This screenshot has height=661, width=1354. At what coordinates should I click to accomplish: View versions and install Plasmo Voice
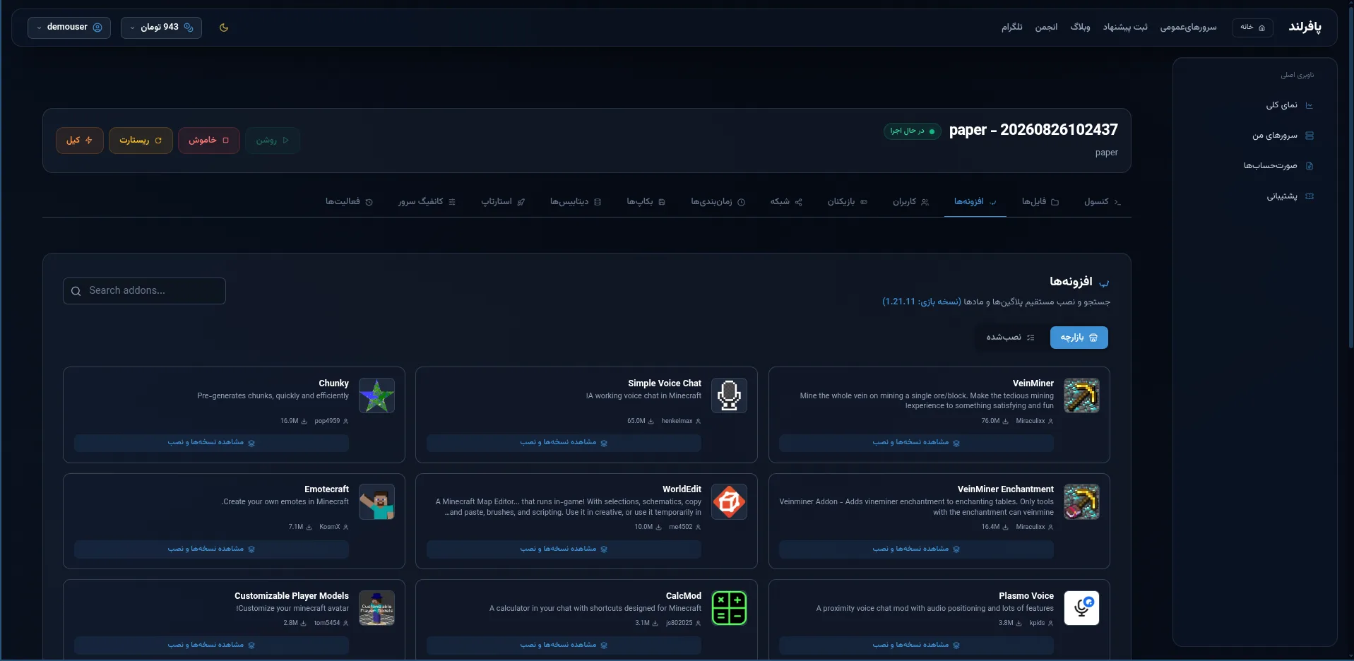(916, 645)
